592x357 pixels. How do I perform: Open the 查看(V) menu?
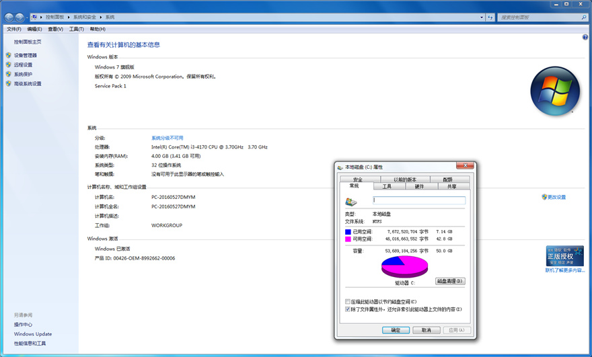[x=55, y=29]
